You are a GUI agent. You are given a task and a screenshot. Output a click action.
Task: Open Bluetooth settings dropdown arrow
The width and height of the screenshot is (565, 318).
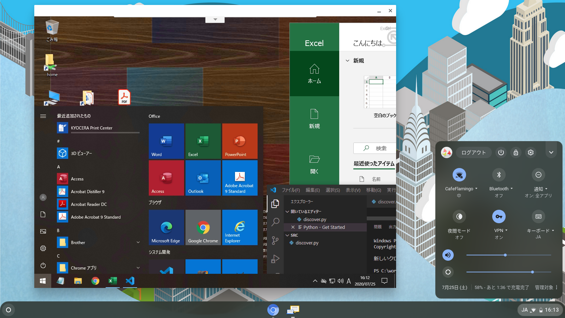[x=512, y=189]
